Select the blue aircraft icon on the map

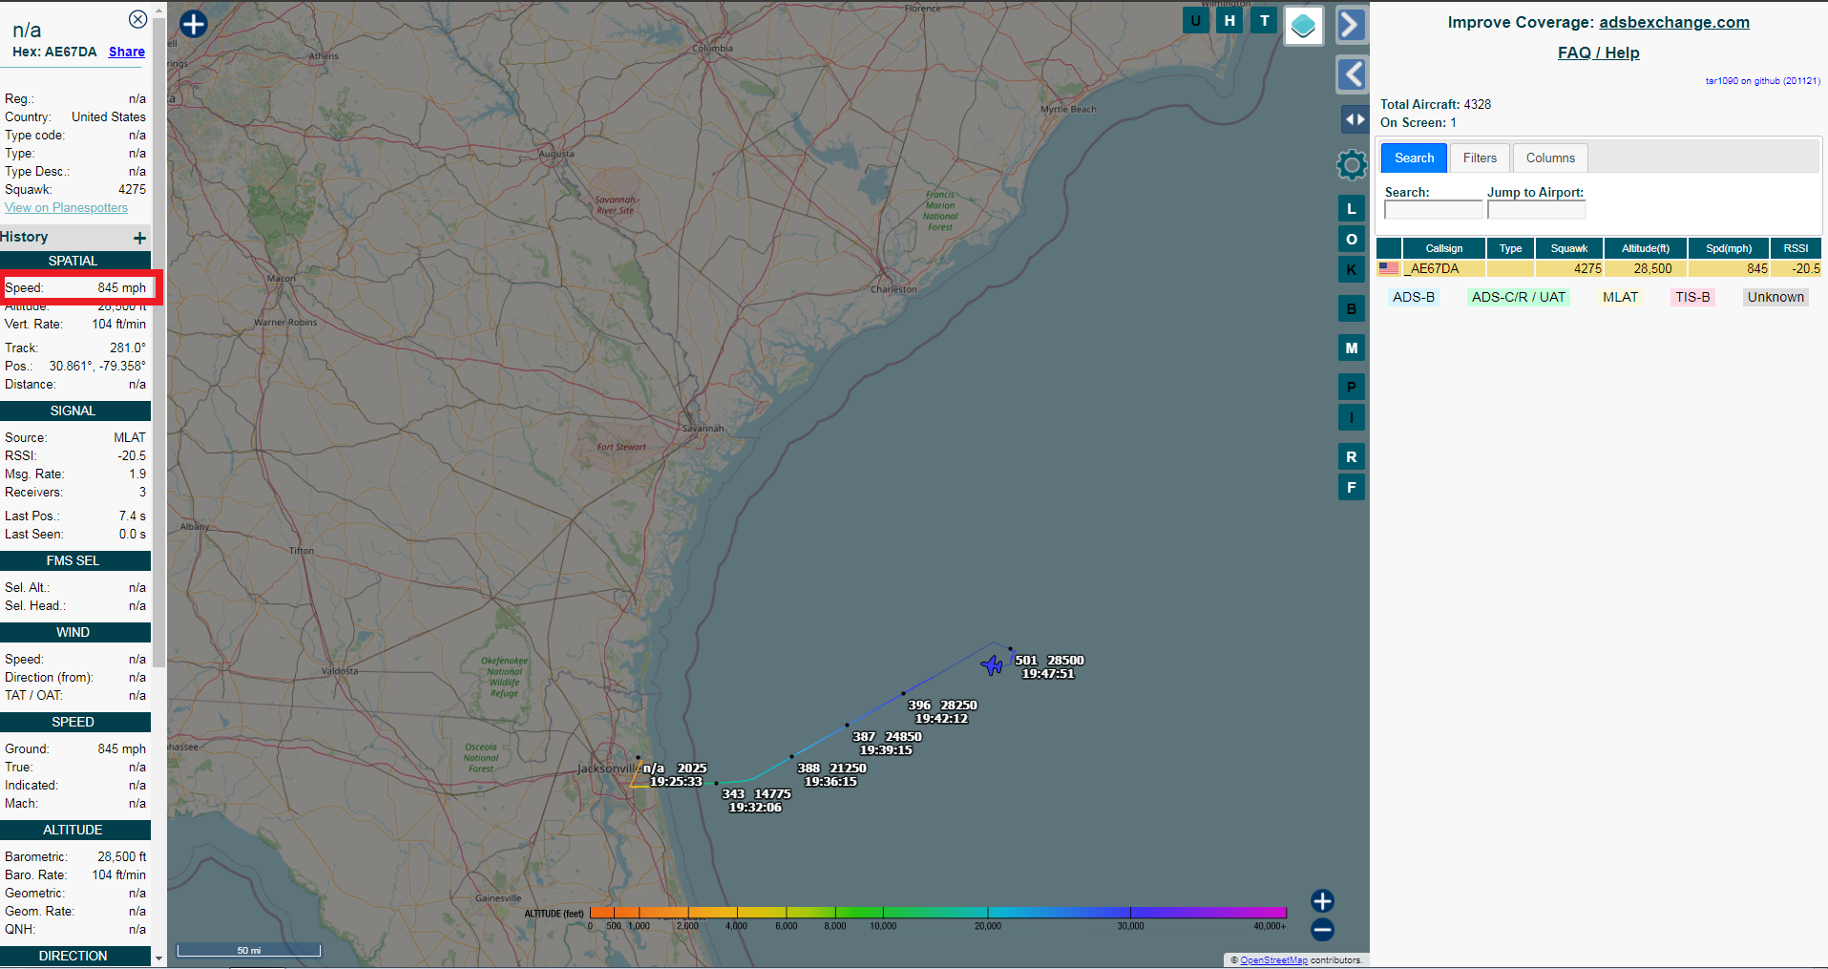[x=993, y=664]
